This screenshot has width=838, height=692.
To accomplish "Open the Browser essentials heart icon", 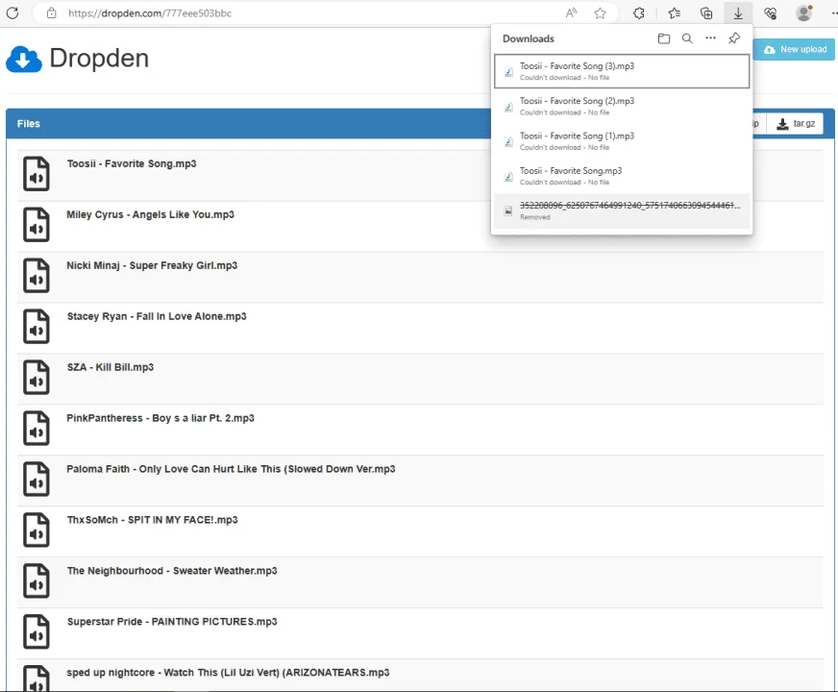I will pos(770,12).
